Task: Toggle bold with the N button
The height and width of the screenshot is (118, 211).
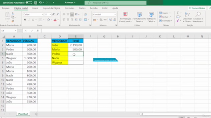Action: click(x=25, y=20)
